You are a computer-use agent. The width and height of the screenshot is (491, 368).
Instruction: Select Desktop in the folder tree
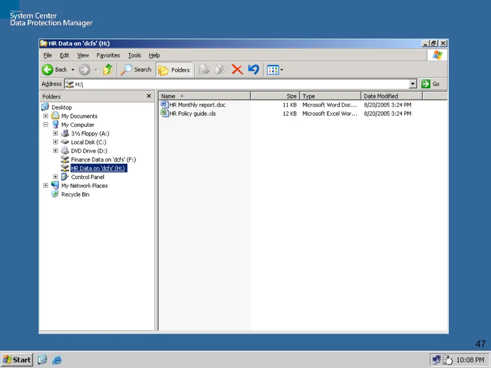click(x=62, y=107)
